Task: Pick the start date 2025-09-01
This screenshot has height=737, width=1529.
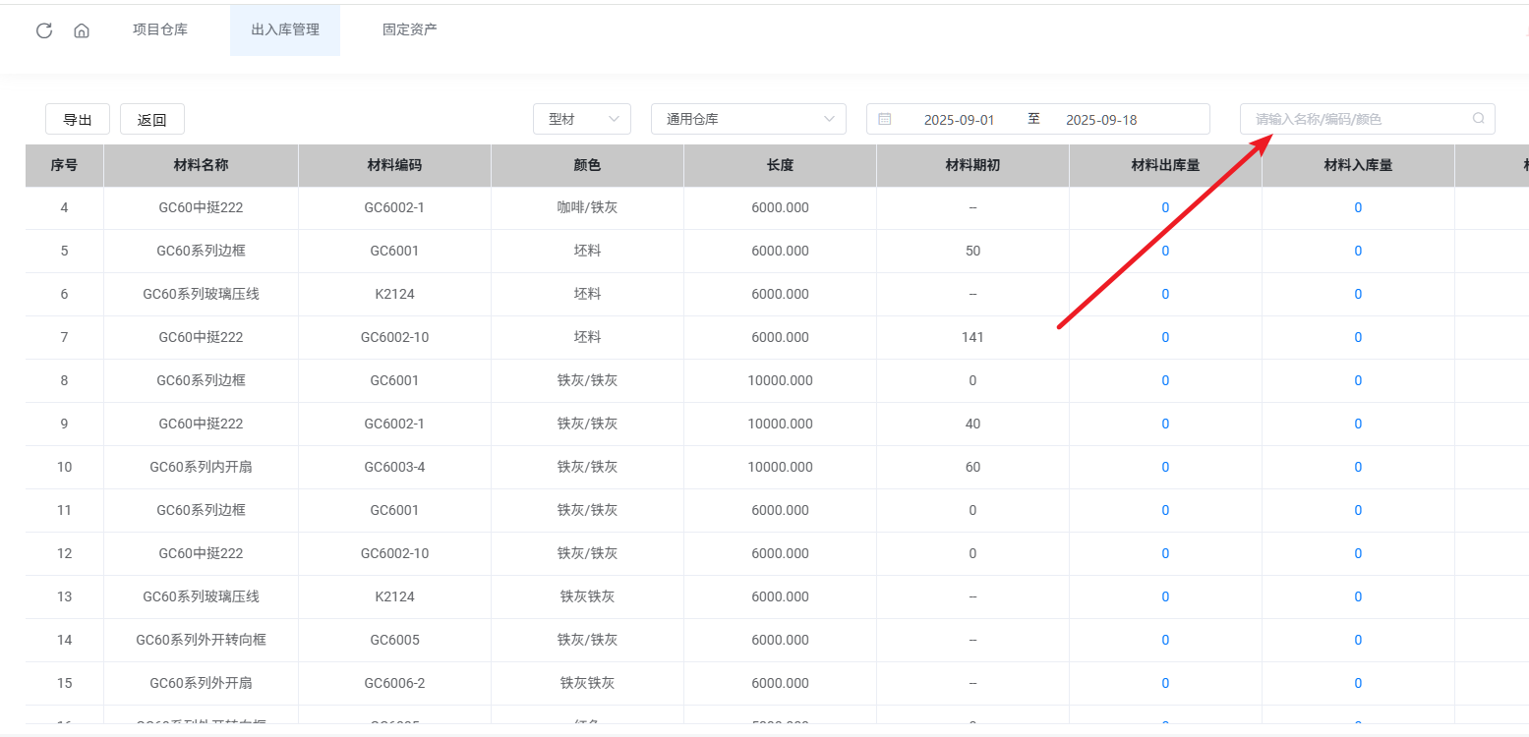Action: 959,120
